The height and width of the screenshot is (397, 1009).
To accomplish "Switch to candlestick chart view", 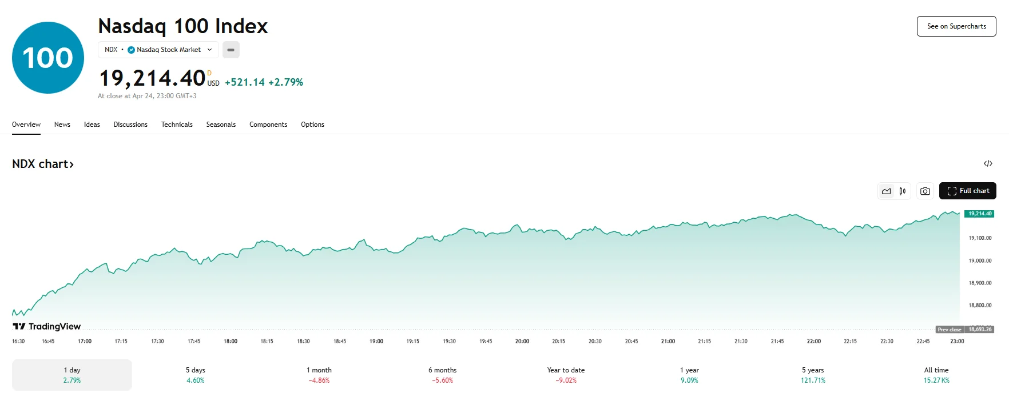I will coord(903,191).
